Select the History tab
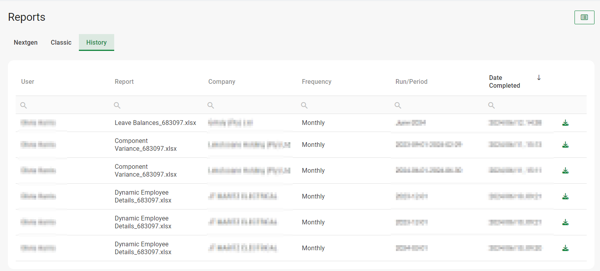The height and width of the screenshot is (271, 600). pyautogui.click(x=96, y=42)
